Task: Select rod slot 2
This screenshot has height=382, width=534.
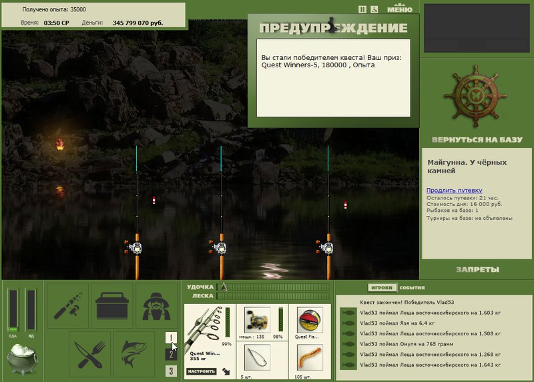Action: (x=171, y=355)
